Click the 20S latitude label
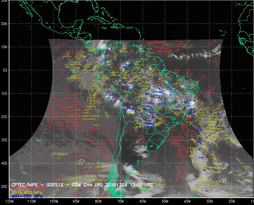 (4, 117)
